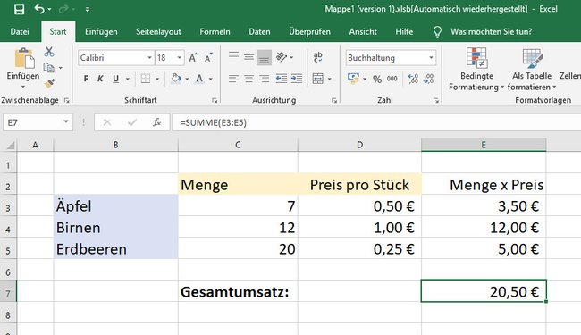
Task: Increase font size with the large A icon
Action: click(193, 58)
